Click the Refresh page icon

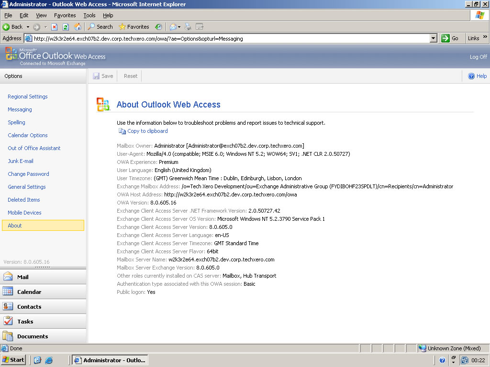tap(66, 27)
